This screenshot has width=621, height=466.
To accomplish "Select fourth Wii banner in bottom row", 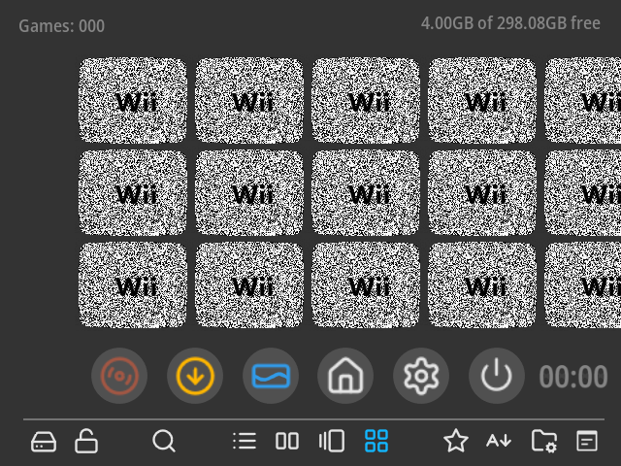I will [482, 285].
